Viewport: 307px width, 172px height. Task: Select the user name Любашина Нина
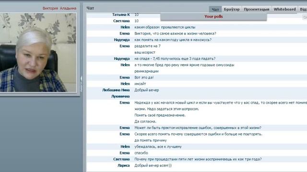116,90
